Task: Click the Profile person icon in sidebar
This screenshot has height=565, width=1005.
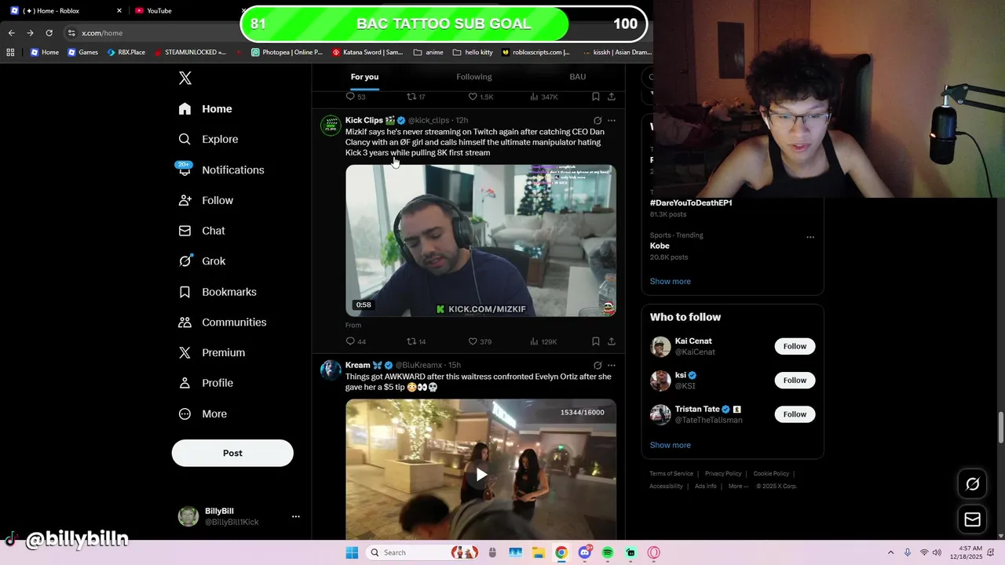Action: point(185,383)
